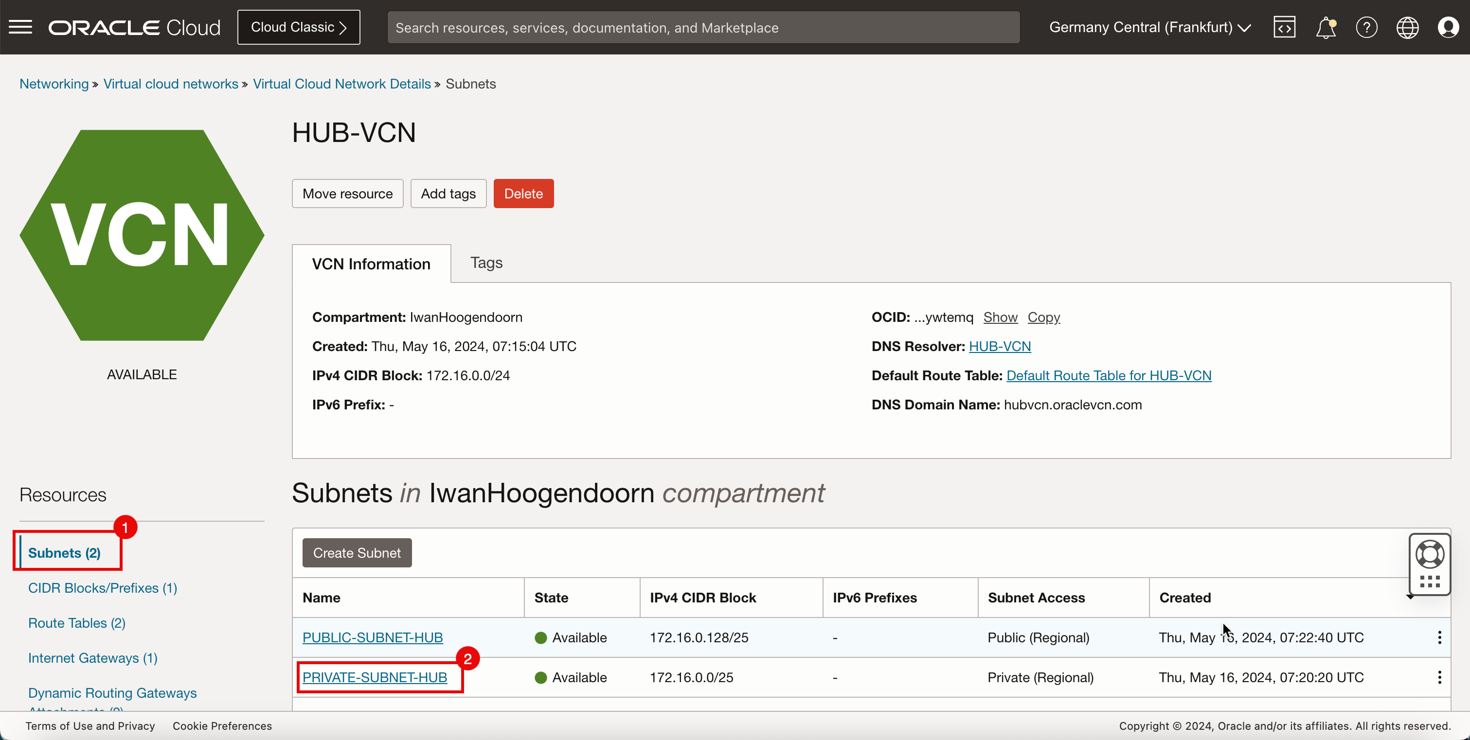Sort table by the Created column

pyautogui.click(x=1184, y=598)
